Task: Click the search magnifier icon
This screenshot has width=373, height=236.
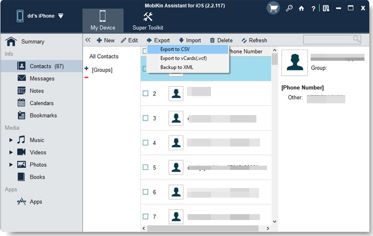Action: [356, 39]
